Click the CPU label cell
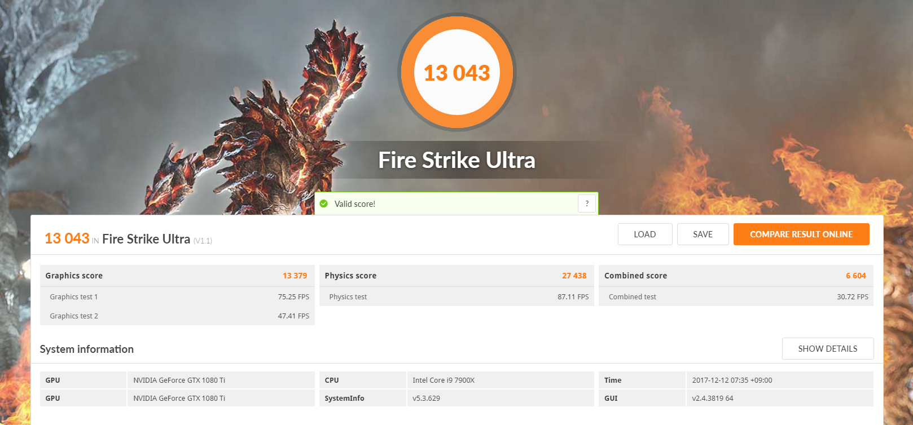Viewport: 913px width, 425px height. 363,380
